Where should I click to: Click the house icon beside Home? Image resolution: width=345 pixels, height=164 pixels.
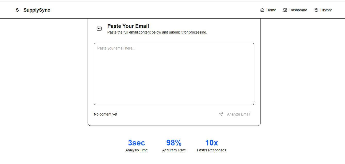pos(262,10)
